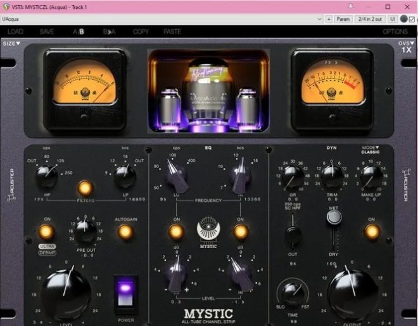Viewport: 418px width, 326px height.
Task: Click SAVE in the plugin top bar
Action: coord(47,32)
